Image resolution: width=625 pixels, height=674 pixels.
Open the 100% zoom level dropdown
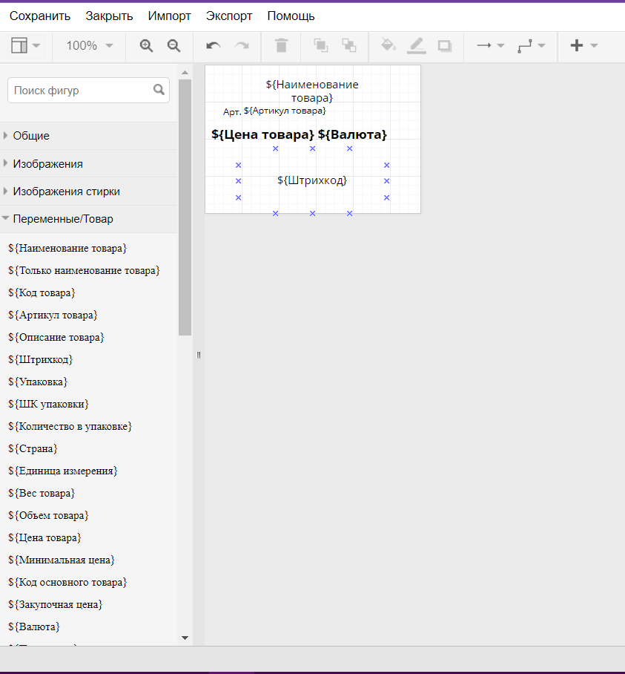(89, 45)
